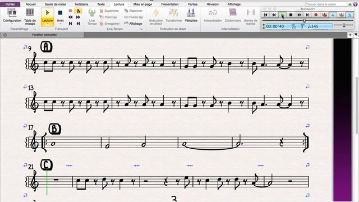Switch to the Texte ribbon tab
This screenshot has height=202, width=359.
point(101,4)
